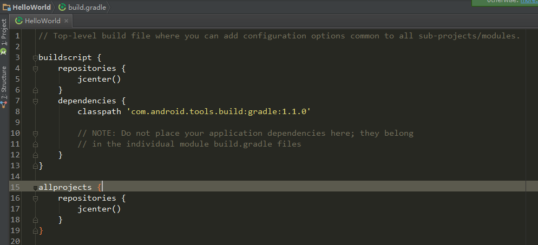The width and height of the screenshot is (538, 245).
Task: Click fold end marker on line 19
Action: [35, 231]
